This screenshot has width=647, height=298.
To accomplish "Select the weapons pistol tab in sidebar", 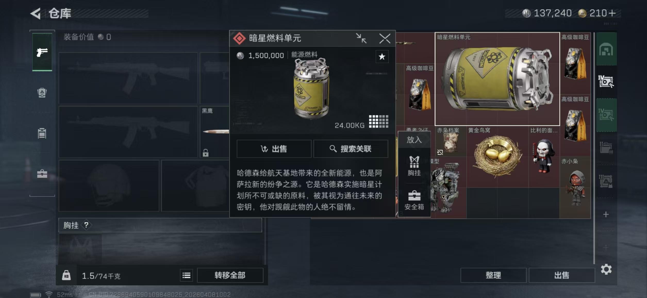I will (x=42, y=52).
